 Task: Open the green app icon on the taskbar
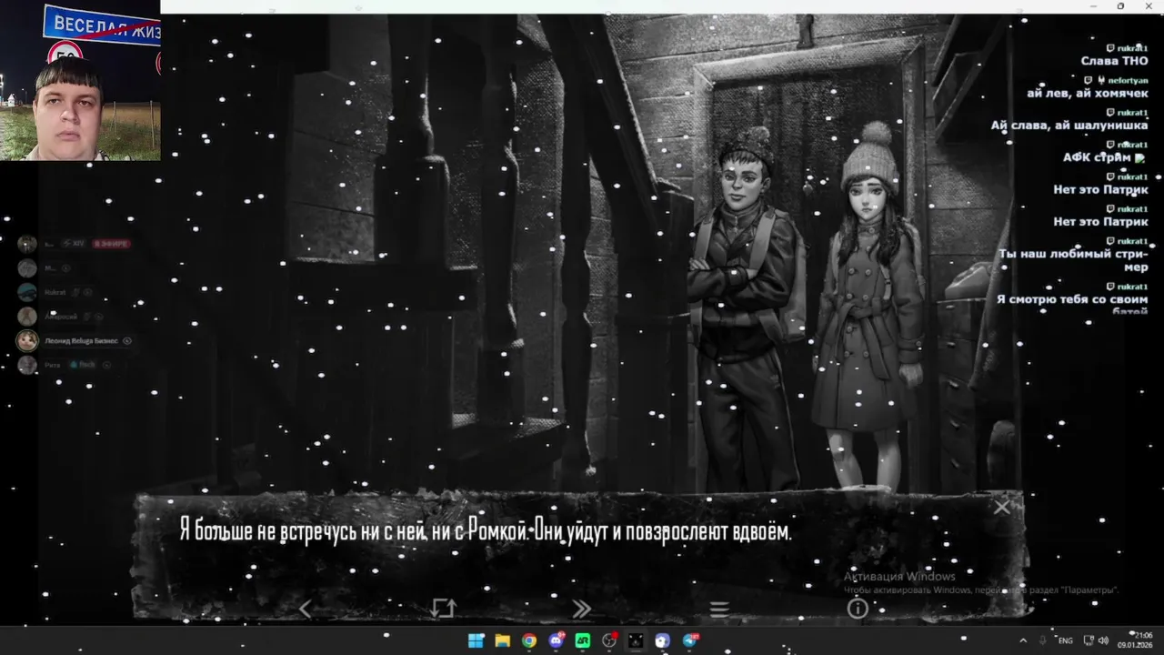pos(583,640)
